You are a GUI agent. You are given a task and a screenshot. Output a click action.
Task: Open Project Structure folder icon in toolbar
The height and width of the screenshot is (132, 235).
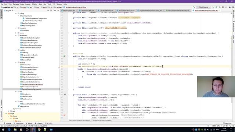tap(230, 7)
